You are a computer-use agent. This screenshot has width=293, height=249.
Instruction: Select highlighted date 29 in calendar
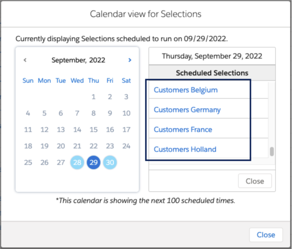[x=93, y=163]
